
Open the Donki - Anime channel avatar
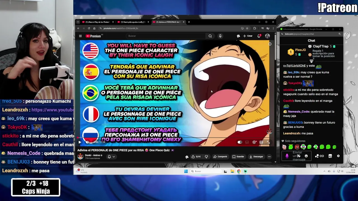pyautogui.click(x=80, y=157)
